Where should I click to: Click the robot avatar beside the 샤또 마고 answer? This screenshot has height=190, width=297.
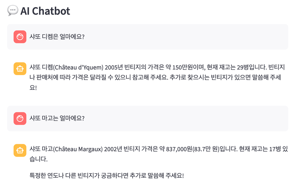pos(20,150)
